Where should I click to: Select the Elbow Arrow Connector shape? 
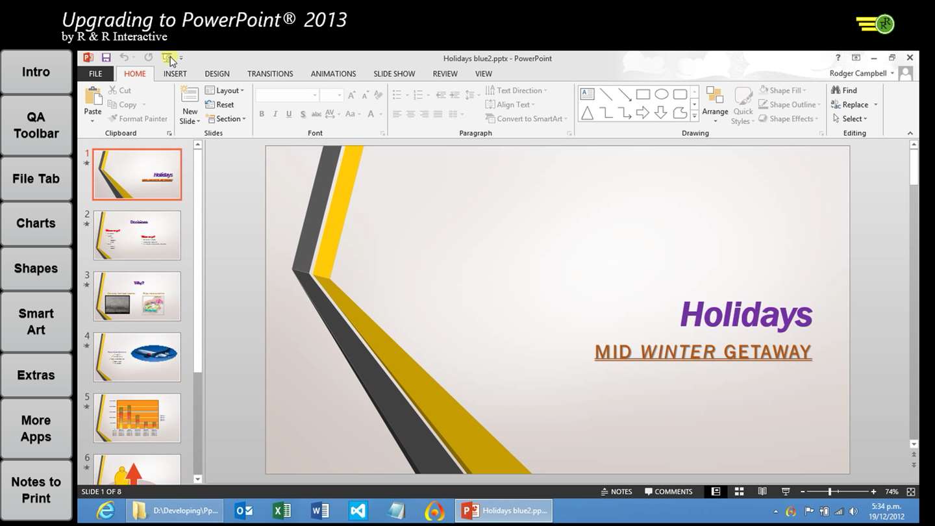tap(625, 113)
